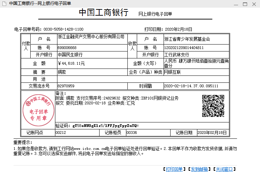Click the QR code image
The width and height of the screenshot is (260, 176).
click(x=213, y=106)
